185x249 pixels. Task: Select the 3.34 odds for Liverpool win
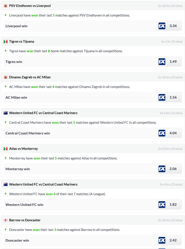click(173, 26)
